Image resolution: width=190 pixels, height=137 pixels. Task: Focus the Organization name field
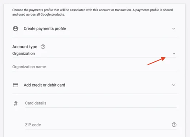click(x=94, y=67)
